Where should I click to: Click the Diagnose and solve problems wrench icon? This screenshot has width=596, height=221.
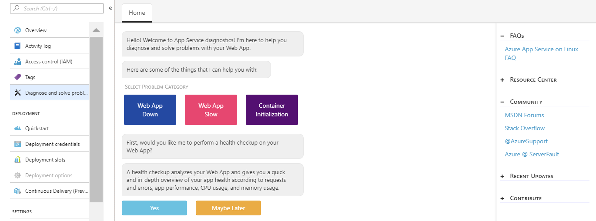pos(17,93)
